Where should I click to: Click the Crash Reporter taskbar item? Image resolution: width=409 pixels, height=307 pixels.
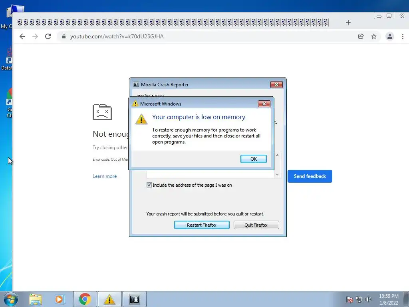[134, 299]
